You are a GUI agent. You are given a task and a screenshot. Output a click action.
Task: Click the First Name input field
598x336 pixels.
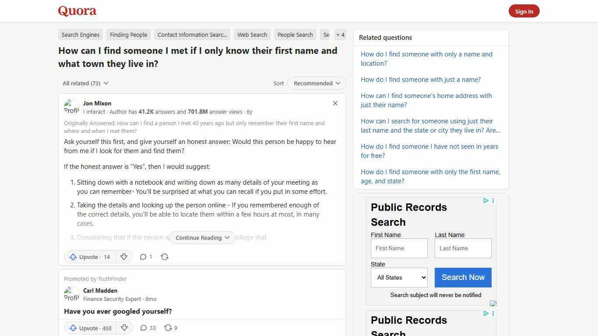coord(399,248)
